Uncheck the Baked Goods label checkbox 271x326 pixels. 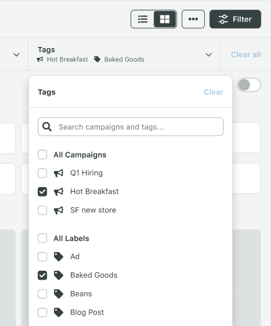click(x=42, y=275)
